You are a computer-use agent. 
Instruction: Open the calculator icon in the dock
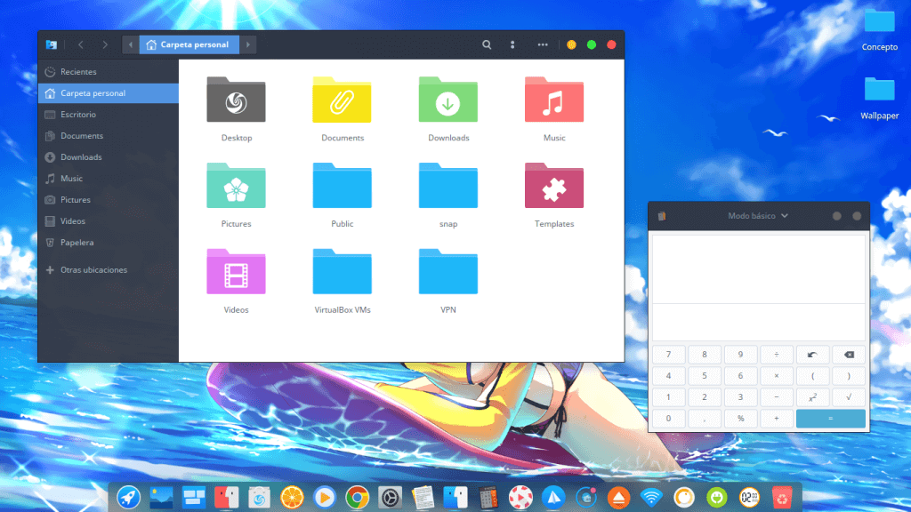tap(488, 498)
